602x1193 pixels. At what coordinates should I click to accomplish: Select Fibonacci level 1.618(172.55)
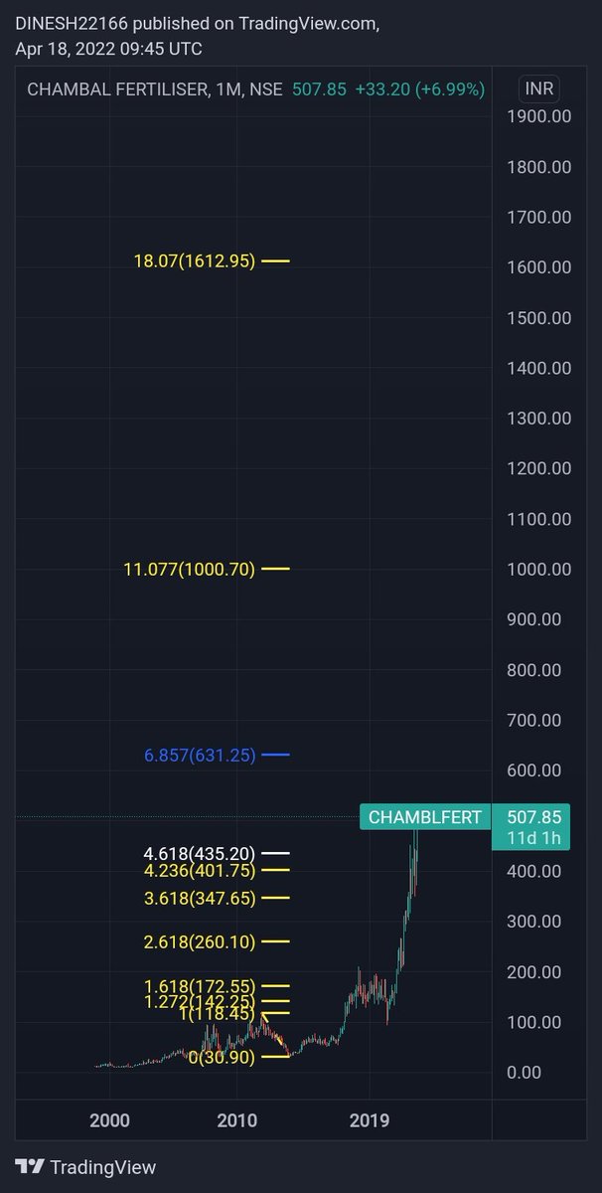pyautogui.click(x=200, y=986)
